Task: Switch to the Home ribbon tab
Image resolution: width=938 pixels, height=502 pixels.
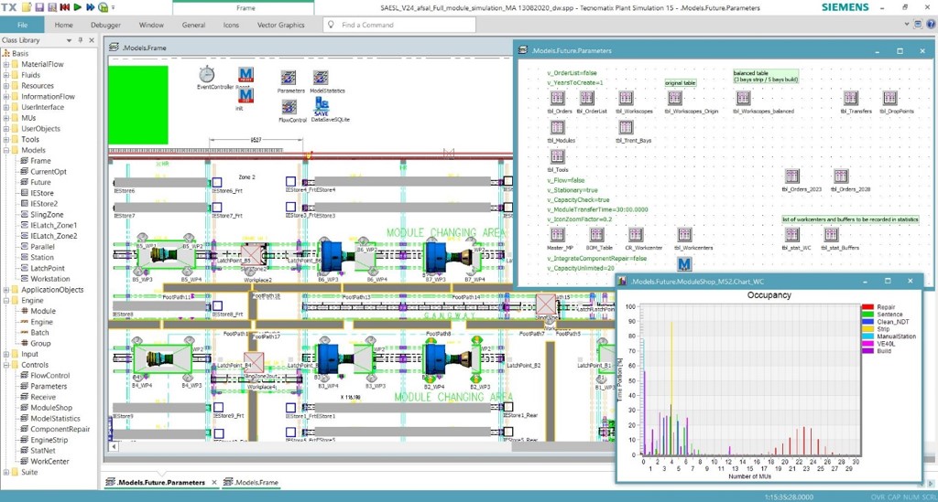Action: tap(63, 25)
